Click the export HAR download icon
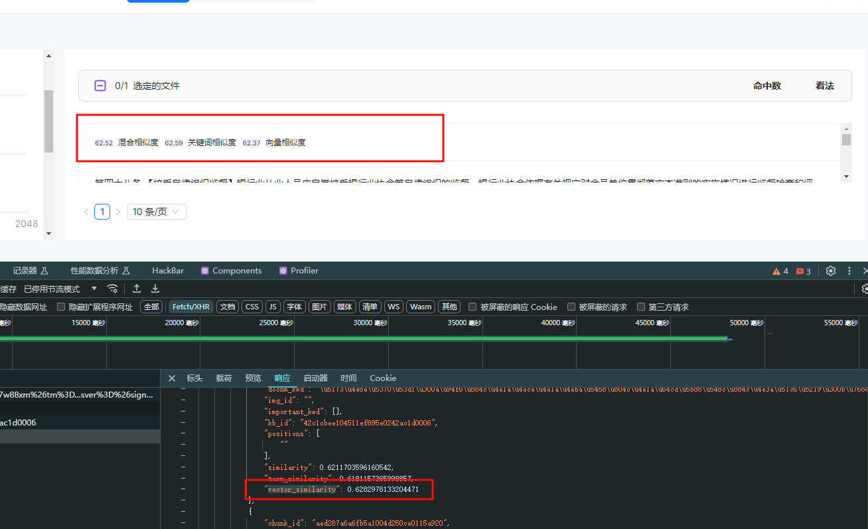868x529 pixels. (155, 289)
